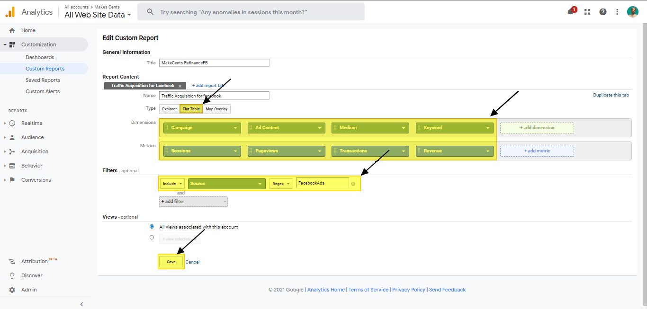Open the Privacy Policy link
This screenshot has height=309, width=647.
pos(409,290)
